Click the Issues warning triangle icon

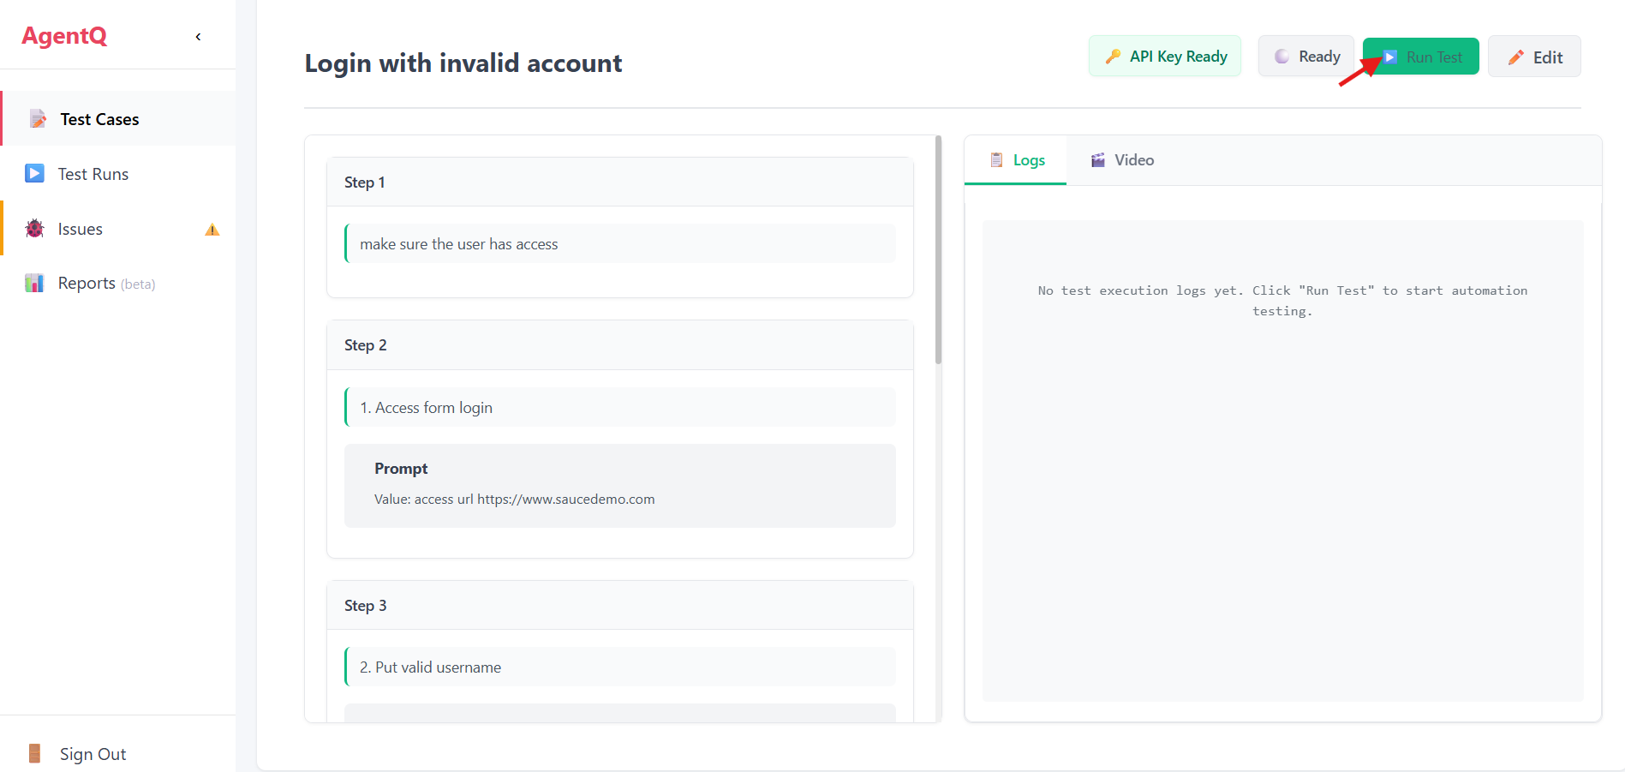point(212,230)
